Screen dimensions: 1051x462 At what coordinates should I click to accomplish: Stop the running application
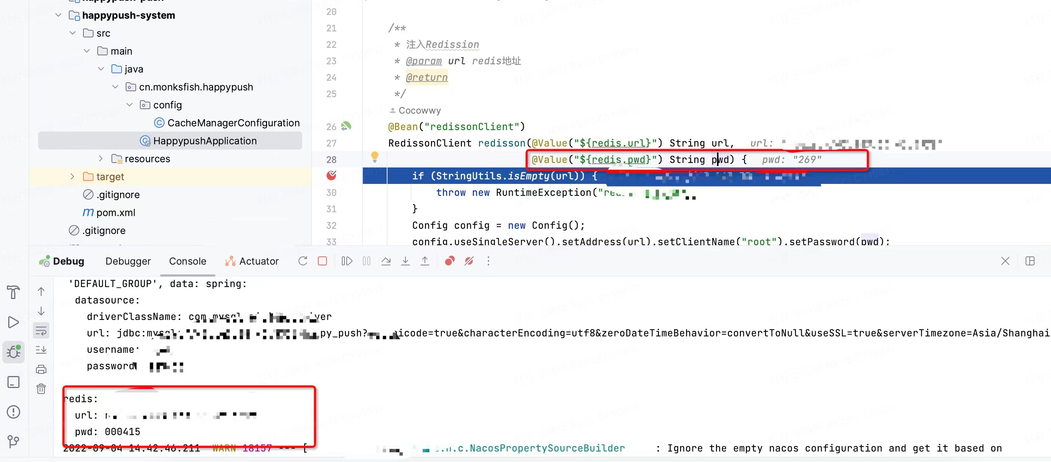[323, 261]
